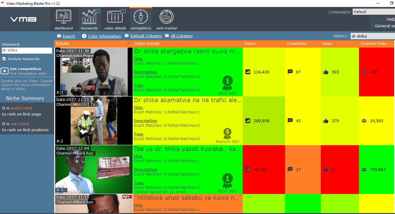Click the Tags link under Taa ya dr. shika
The width and height of the screenshot is (395, 214).
tap(138, 183)
